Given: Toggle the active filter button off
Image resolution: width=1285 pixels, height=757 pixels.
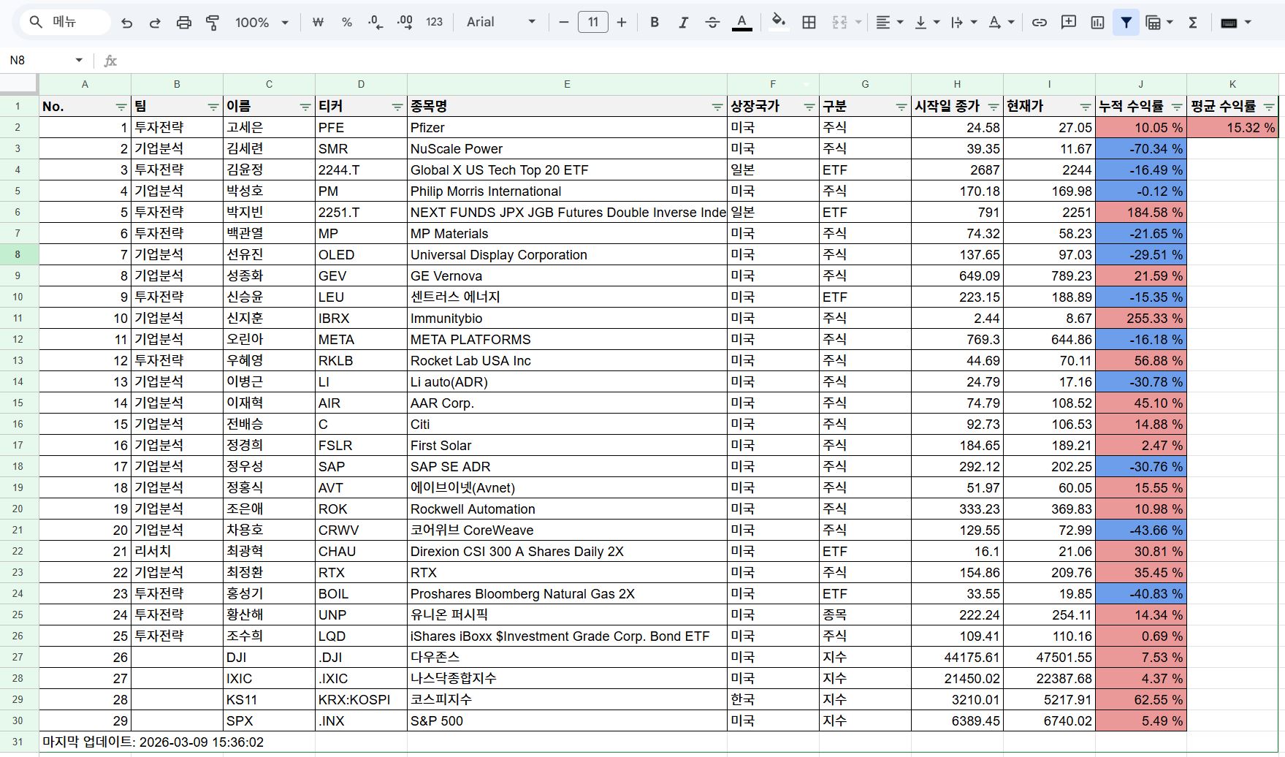Looking at the screenshot, I should pyautogui.click(x=1126, y=23).
